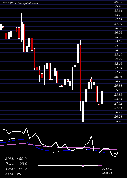Select the 33.49 price axis label
The image size is (127, 178).
[118, 55]
